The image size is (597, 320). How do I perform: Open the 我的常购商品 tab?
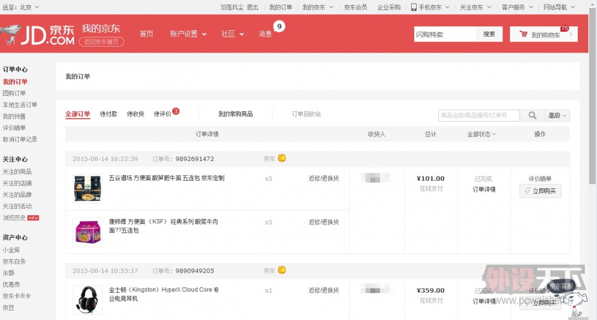(235, 114)
